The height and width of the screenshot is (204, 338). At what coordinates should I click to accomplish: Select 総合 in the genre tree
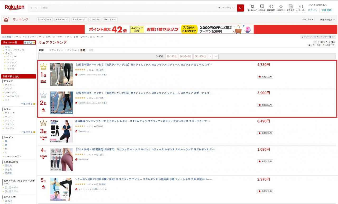[7, 47]
